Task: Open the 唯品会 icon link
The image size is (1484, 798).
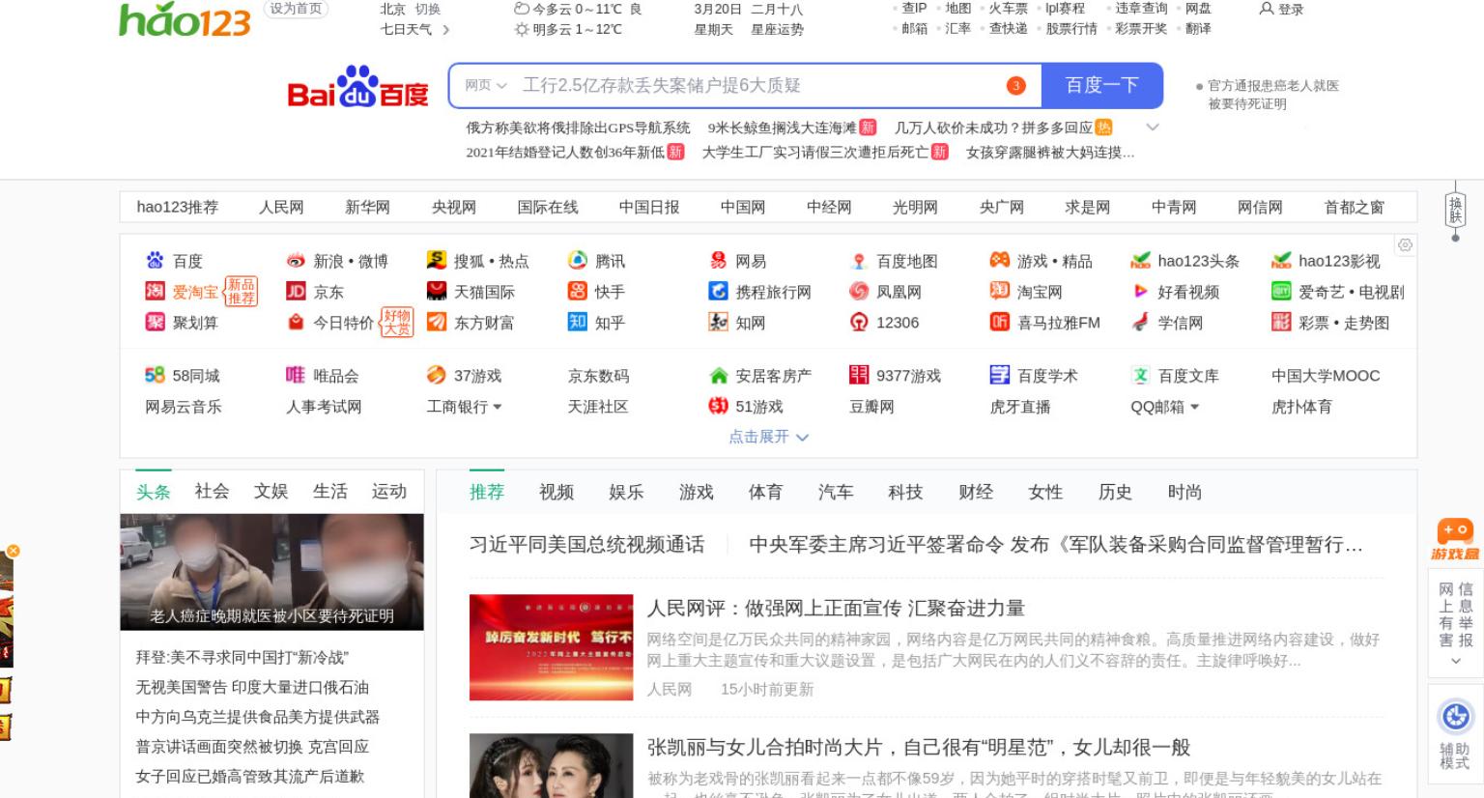Action: 296,376
